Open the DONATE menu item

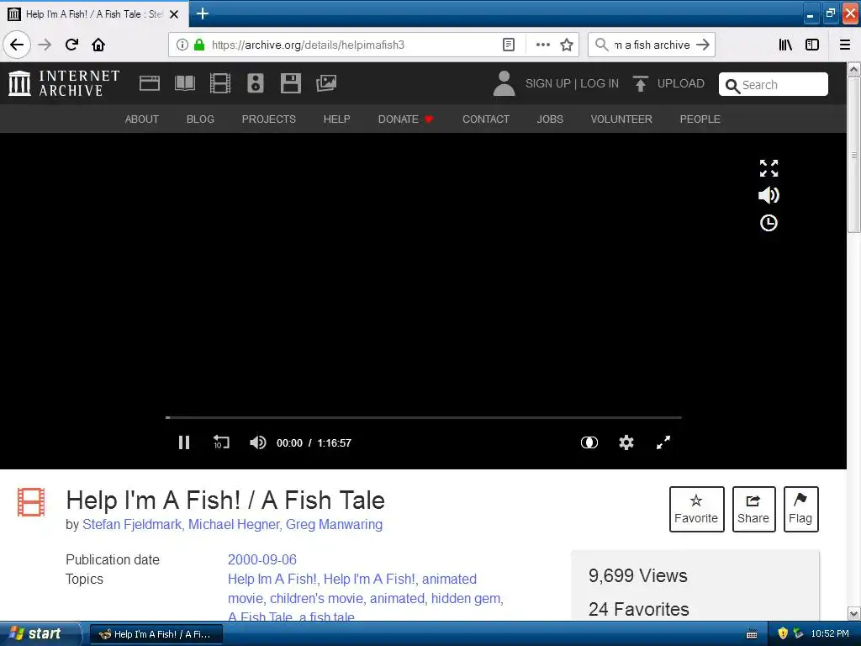tap(406, 119)
